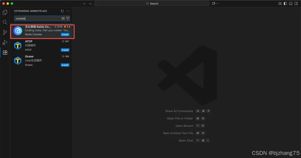The width and height of the screenshot is (301, 158).
Task: Open the Copilot chat icon in title bar
Action: [213, 3]
